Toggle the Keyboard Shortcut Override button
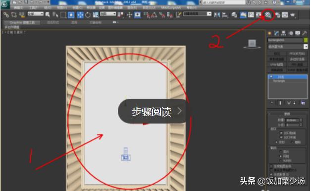The width and height of the screenshot is (311, 191). (x=138, y=15)
